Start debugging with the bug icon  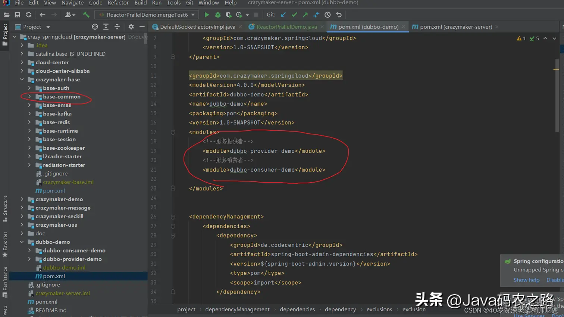coord(218,15)
